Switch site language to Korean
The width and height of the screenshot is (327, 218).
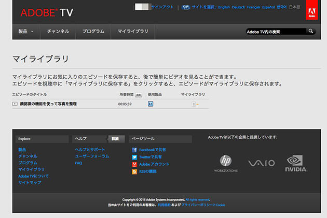pyautogui.click(x=281, y=7)
